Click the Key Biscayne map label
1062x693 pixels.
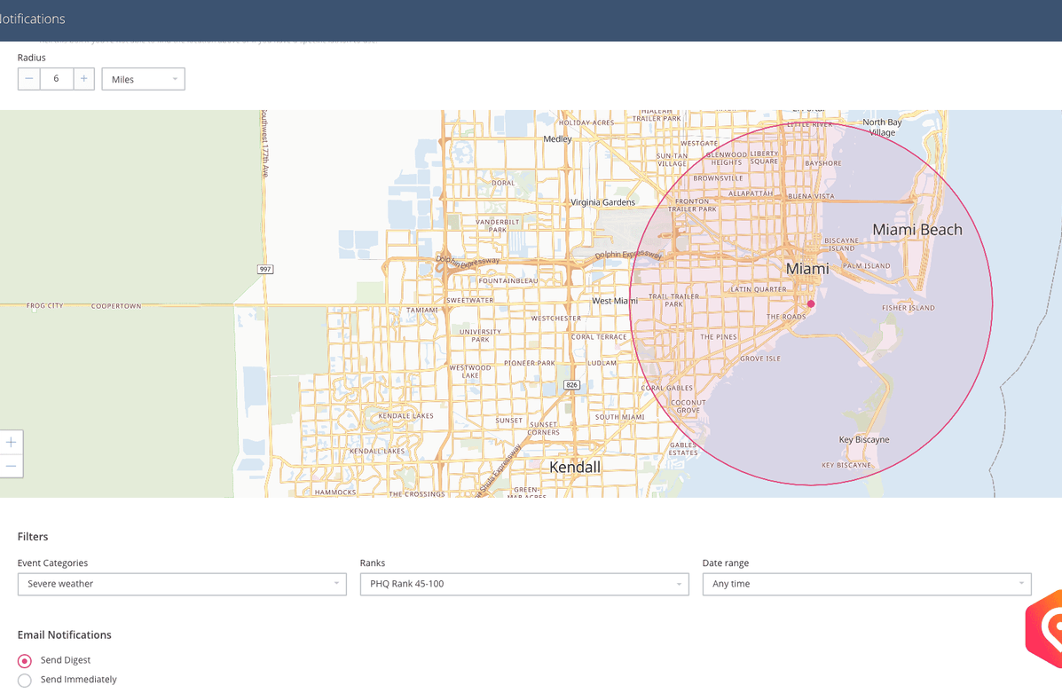click(863, 440)
